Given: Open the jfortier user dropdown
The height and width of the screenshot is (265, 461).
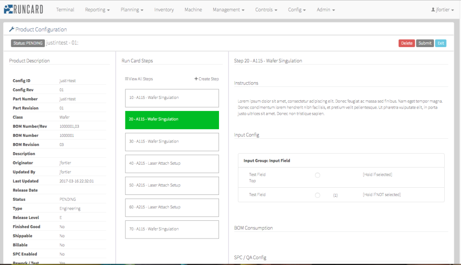Looking at the screenshot, I should 442,10.
